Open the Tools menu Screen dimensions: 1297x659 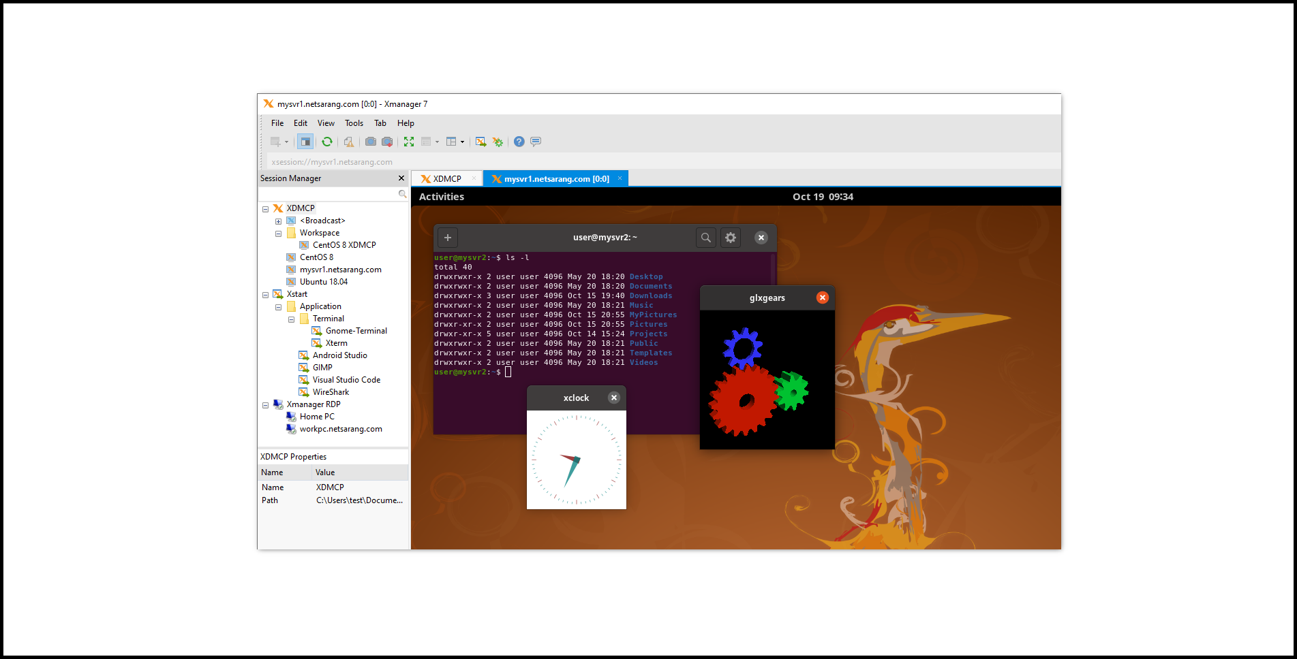coord(354,123)
